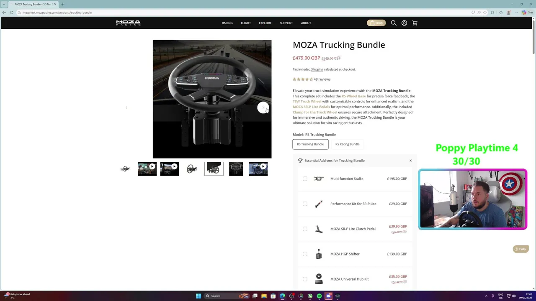Click the Multi-function Stalks product image
Image resolution: width=536 pixels, height=301 pixels.
coord(319,179)
